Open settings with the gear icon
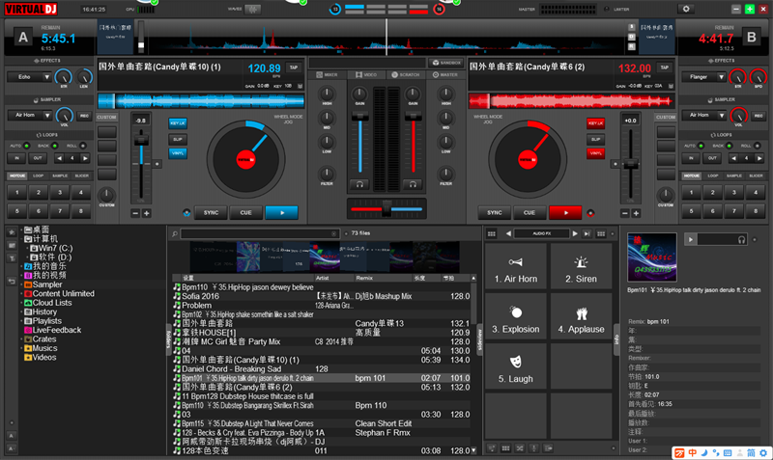This screenshot has width=773, height=460. [x=686, y=9]
